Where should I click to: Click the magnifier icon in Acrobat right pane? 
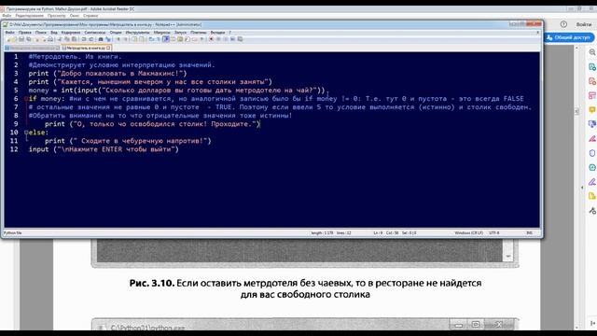tap(592, 52)
